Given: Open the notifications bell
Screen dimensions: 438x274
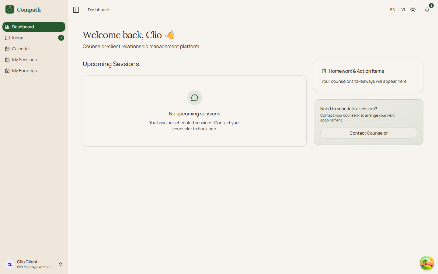Looking at the screenshot, I should click(x=427, y=10).
